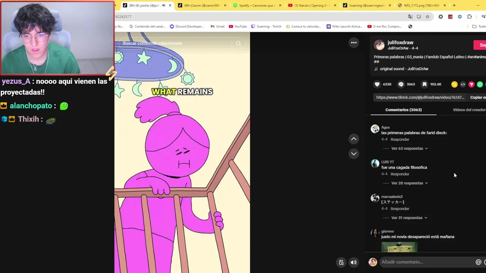Screen dimensions: 486x273
Task: Mute the El_posho tab audio
Action: click(x=164, y=5)
